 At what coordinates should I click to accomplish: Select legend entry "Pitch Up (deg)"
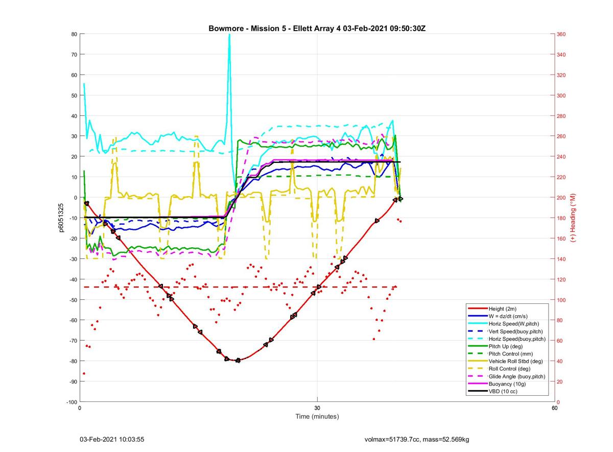tap(506, 346)
